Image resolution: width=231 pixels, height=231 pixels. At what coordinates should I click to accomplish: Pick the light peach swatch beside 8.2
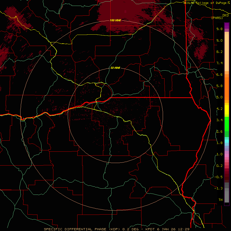click(x=227, y=53)
